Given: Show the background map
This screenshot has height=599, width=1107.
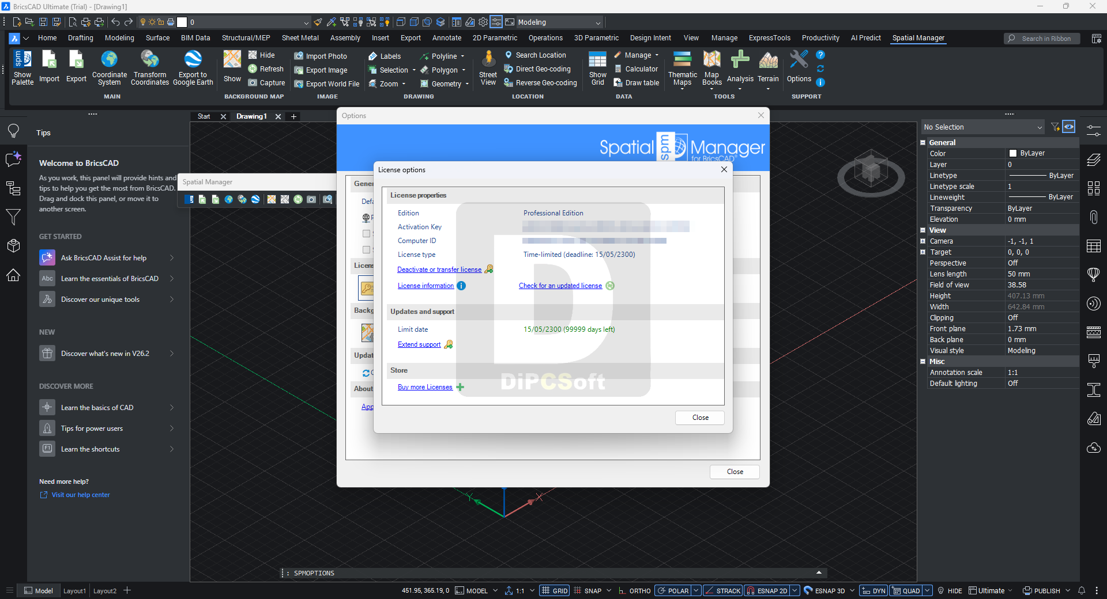Looking at the screenshot, I should (x=232, y=67).
